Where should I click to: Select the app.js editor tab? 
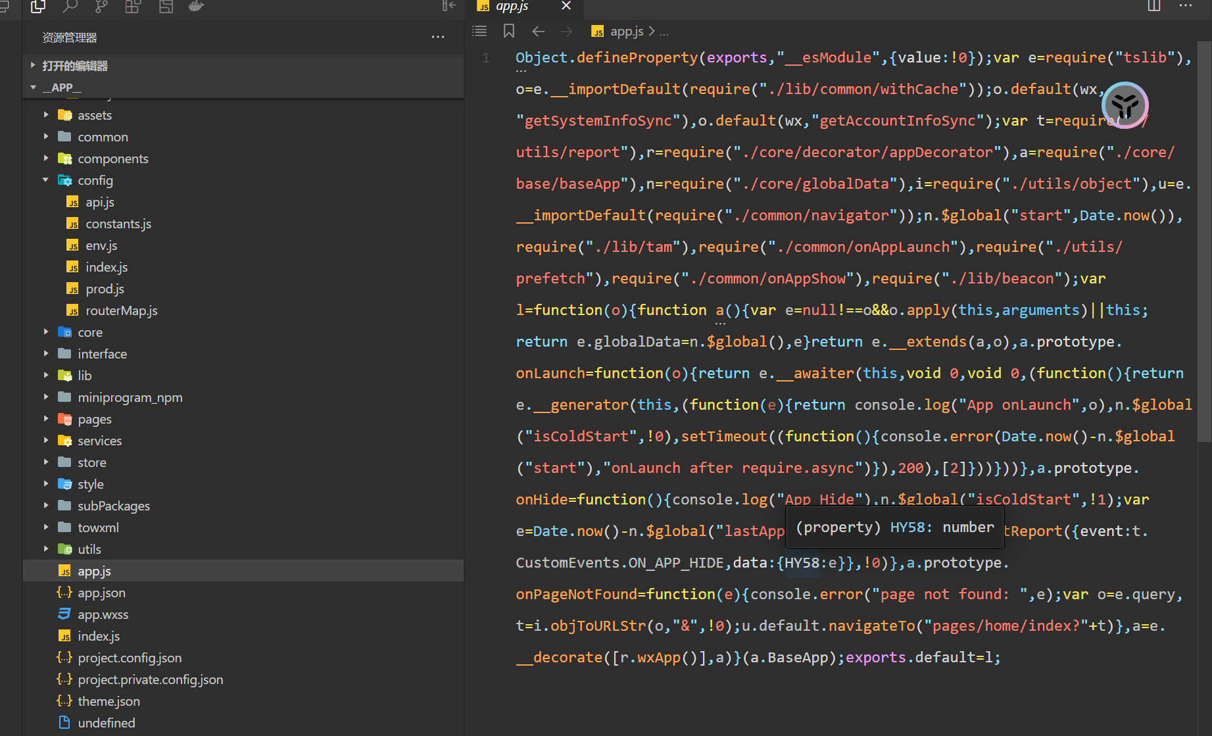tap(512, 7)
